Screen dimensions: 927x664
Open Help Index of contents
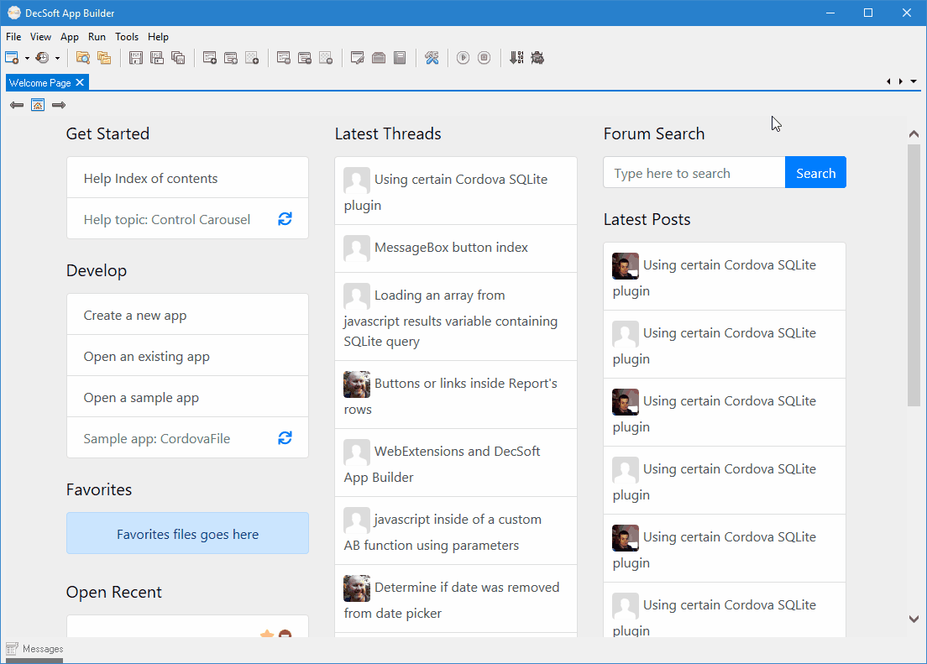click(187, 177)
